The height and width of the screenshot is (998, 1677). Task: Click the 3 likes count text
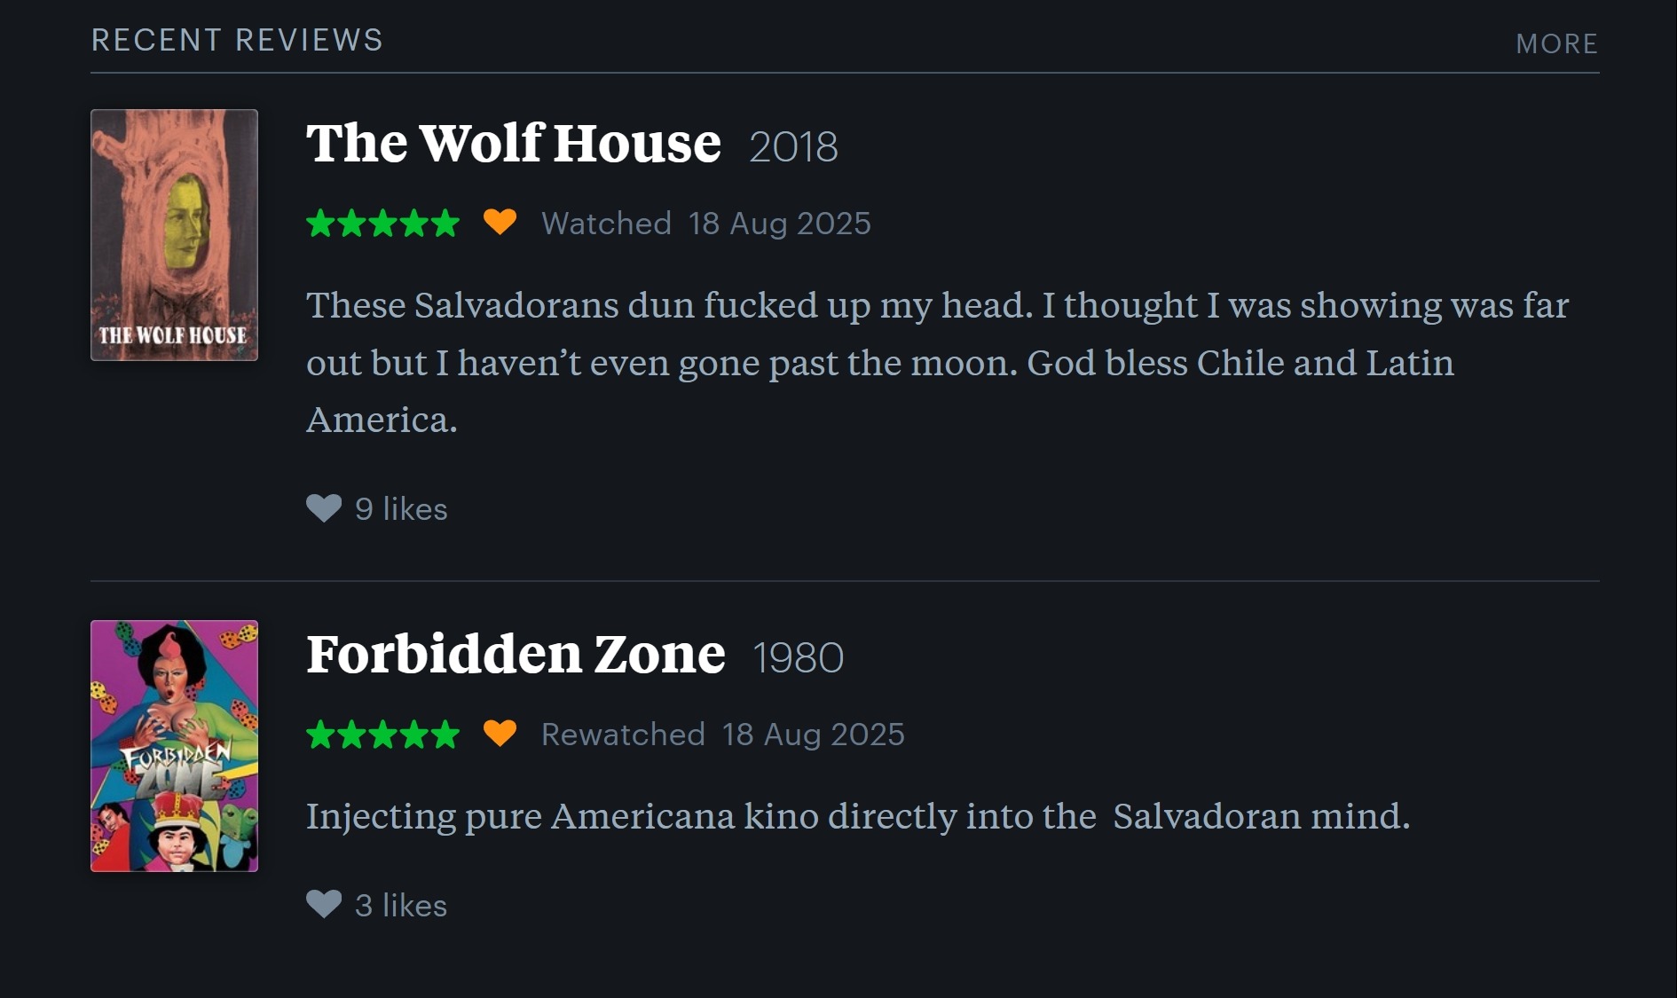(x=401, y=906)
